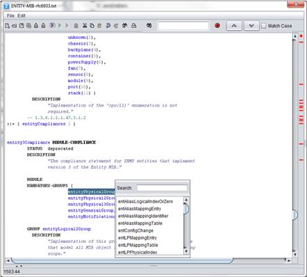Click popup list scroll-down arrow
This screenshot has height=277, width=307.
[186, 251]
